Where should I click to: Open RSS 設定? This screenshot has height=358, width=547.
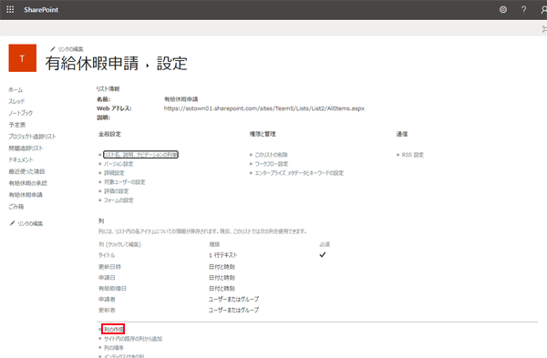[413, 155]
